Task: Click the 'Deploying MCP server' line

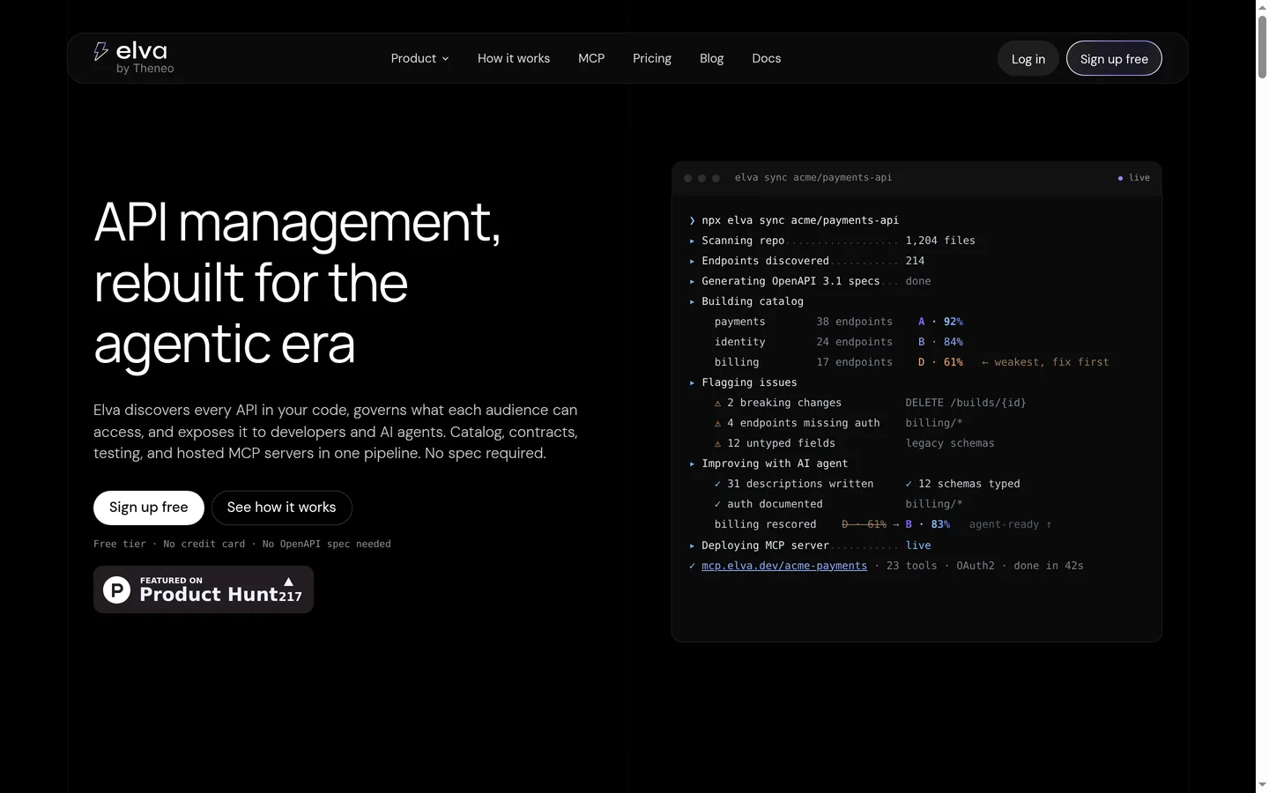Action: pos(810,545)
